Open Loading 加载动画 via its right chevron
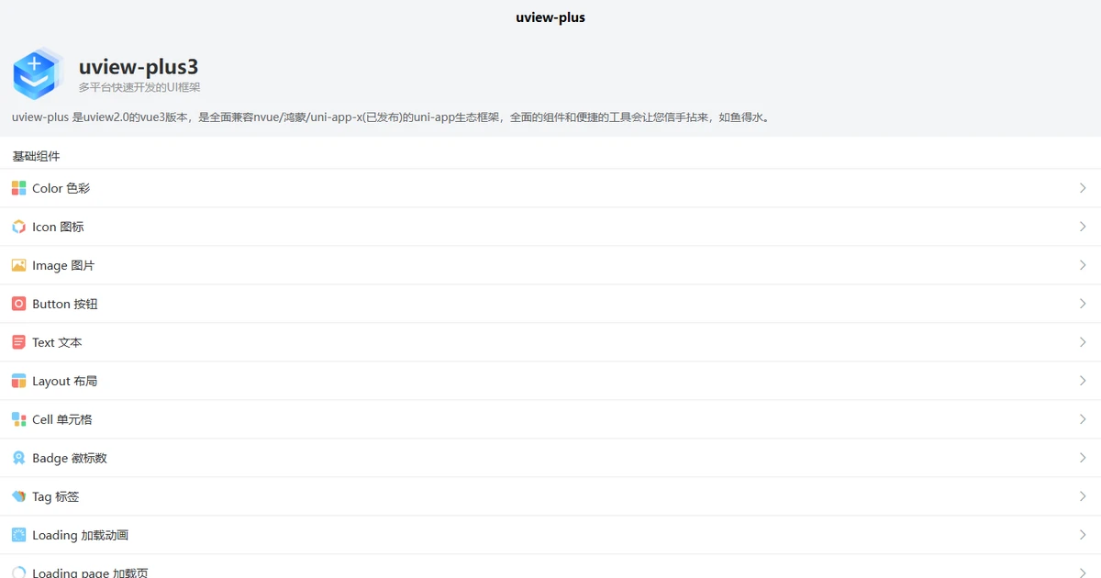This screenshot has width=1101, height=578. [x=1083, y=535]
